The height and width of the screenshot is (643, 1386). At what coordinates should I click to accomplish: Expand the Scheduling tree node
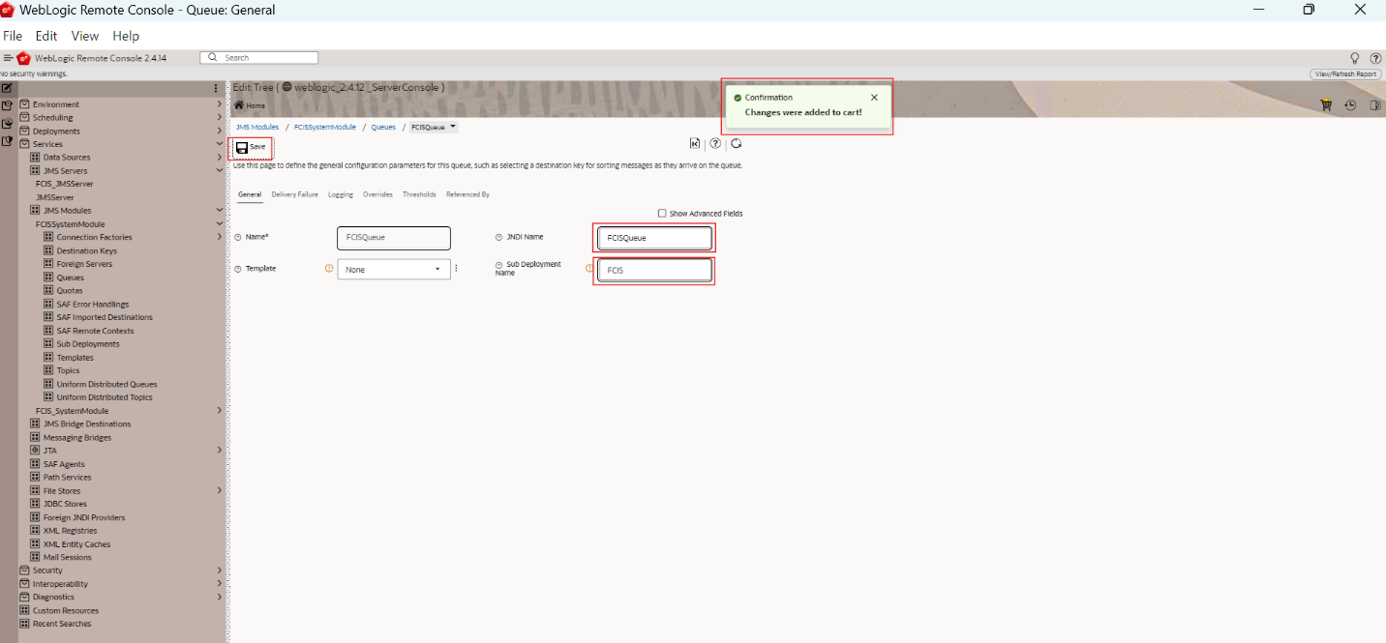click(220, 118)
